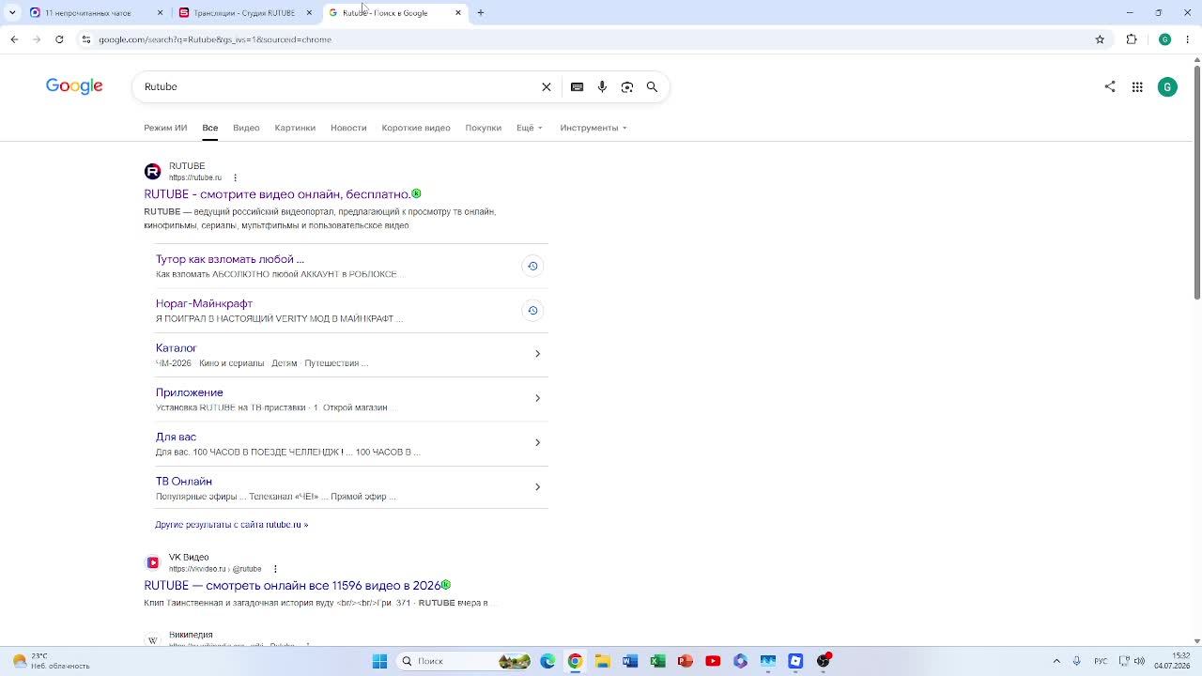Open Roblox from the taskbar
This screenshot has width=1202, height=676.
795,661
